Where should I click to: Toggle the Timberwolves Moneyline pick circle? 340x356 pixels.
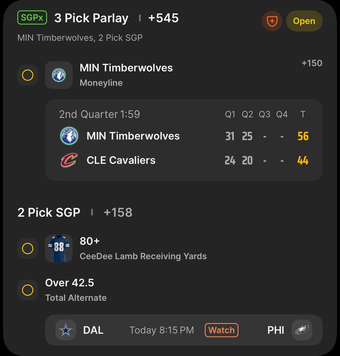point(28,75)
